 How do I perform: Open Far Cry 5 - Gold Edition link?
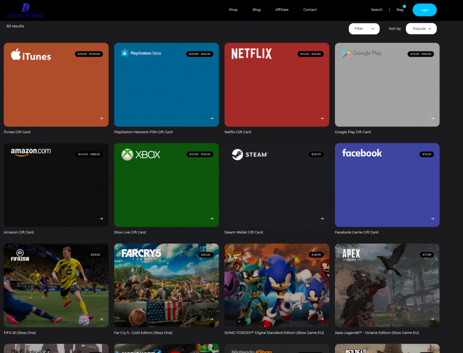click(x=143, y=332)
